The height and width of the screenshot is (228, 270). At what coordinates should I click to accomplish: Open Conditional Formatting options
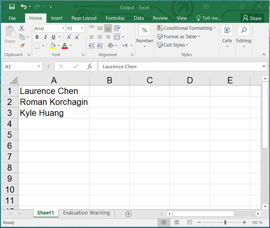(x=186, y=28)
